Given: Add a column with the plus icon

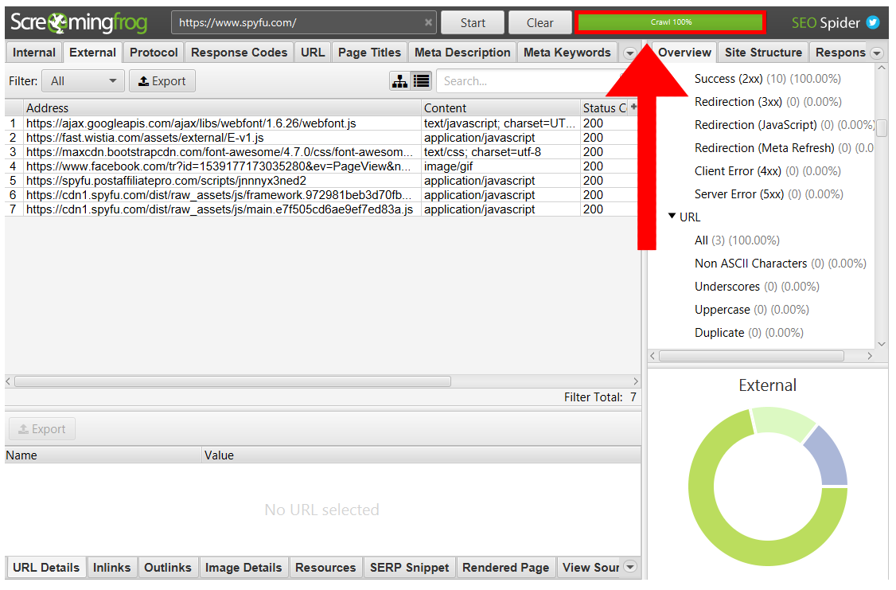Looking at the screenshot, I should tap(633, 107).
